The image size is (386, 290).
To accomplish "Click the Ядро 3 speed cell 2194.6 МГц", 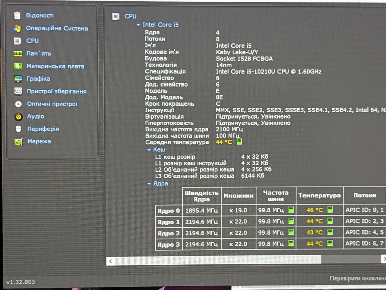I will point(202,244).
